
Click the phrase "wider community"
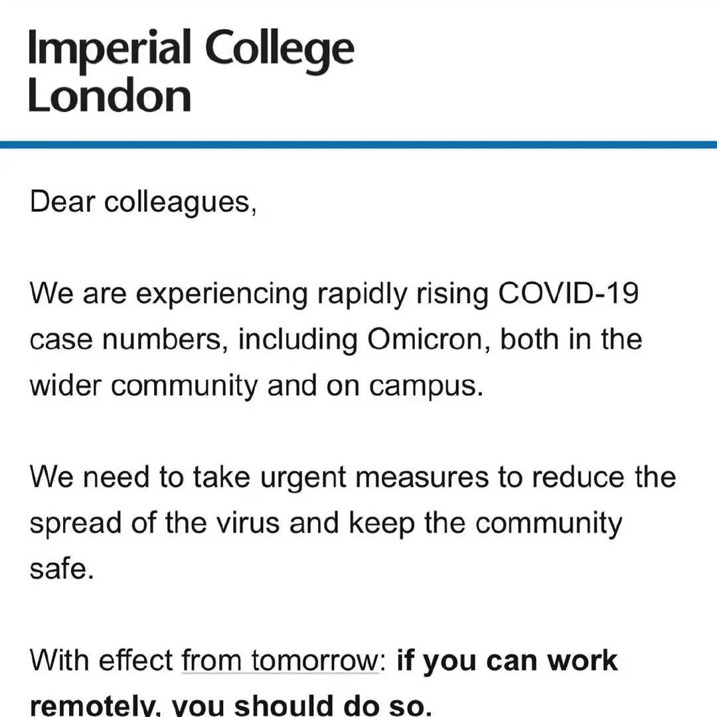point(143,386)
